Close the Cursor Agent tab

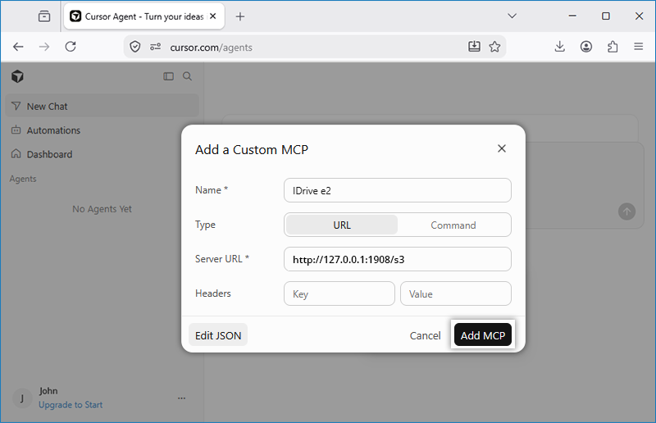pos(213,16)
